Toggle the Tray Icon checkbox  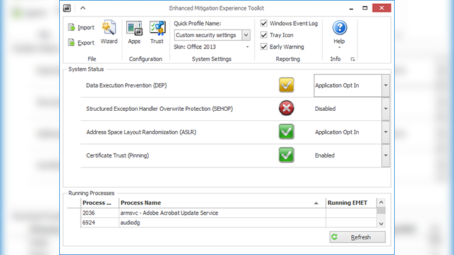click(x=264, y=35)
